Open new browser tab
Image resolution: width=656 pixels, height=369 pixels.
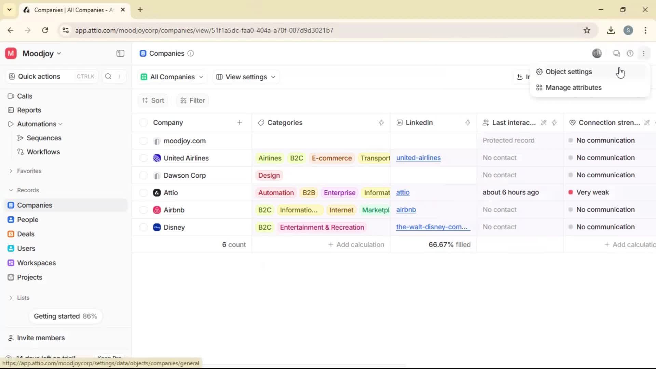click(140, 10)
